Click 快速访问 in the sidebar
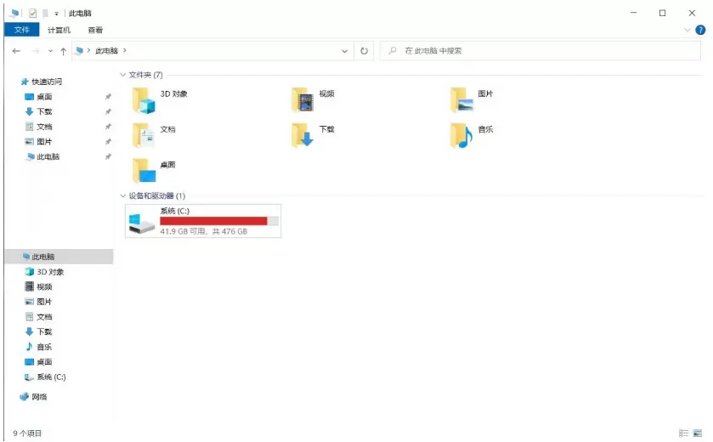 47,82
